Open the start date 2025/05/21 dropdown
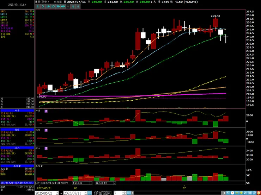 57,193
